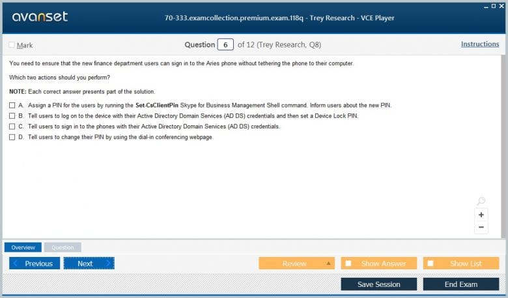This screenshot has height=298, width=508.
Task: Click the NOTE line text
Action: [x=82, y=92]
